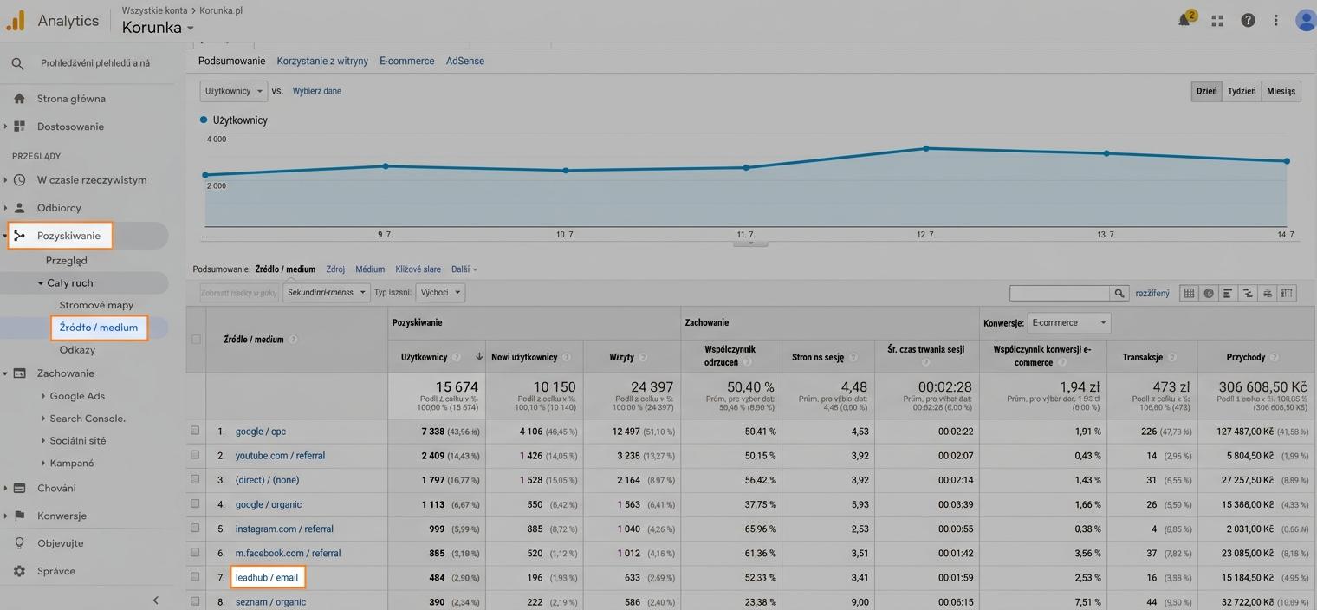Click help icon next to Nowi użytkownicy
1317x610 pixels.
pyautogui.click(x=567, y=357)
